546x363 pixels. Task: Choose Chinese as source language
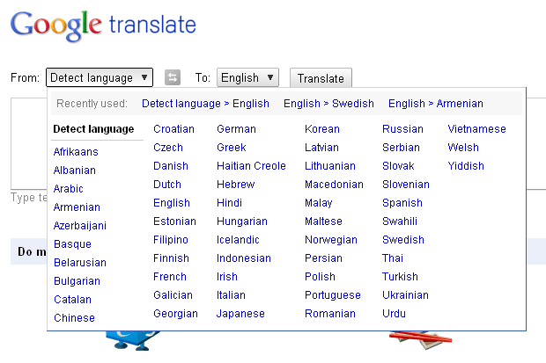coord(74,318)
